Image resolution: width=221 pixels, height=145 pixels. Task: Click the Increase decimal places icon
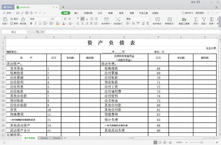(x=143, y=23)
